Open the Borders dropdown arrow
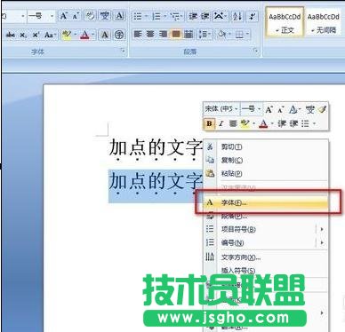Viewport: 345px width, 332px height. [x=247, y=35]
